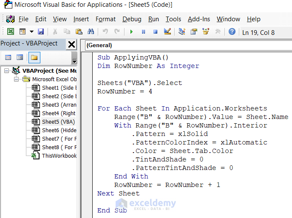This screenshot has height=218, width=292.
Task: Open the Tools menu
Action: [x=173, y=19]
